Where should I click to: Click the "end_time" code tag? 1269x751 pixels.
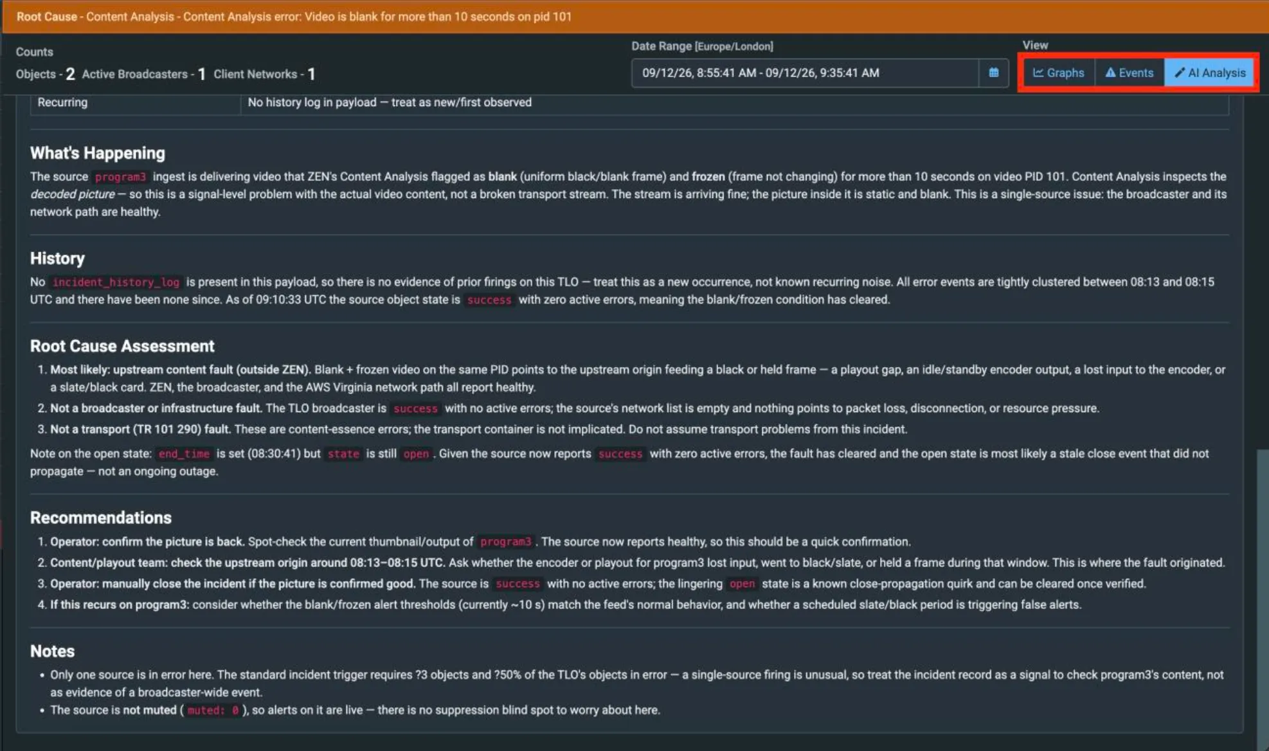[x=184, y=454]
